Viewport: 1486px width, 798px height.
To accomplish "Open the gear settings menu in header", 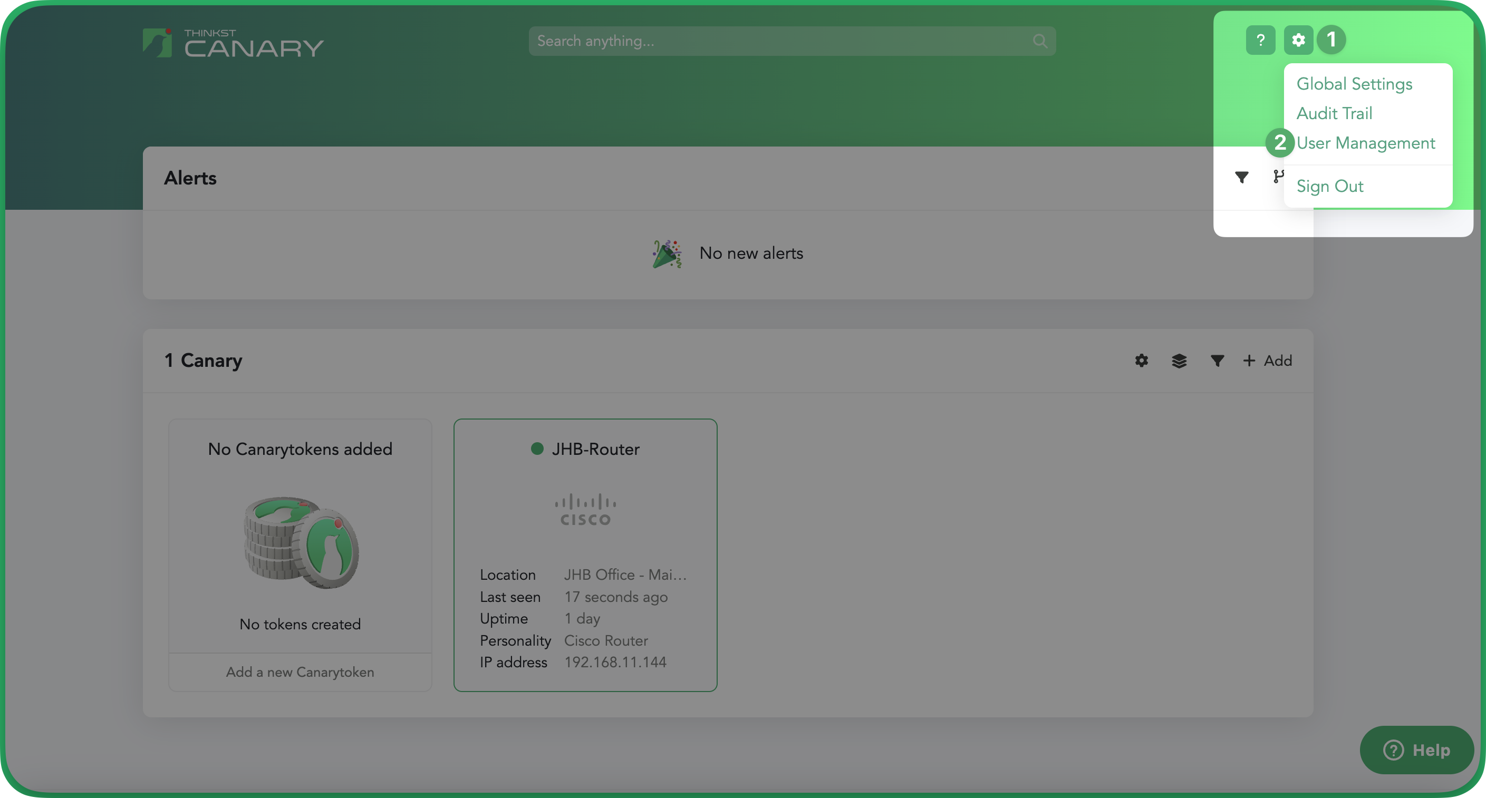I will pos(1298,41).
